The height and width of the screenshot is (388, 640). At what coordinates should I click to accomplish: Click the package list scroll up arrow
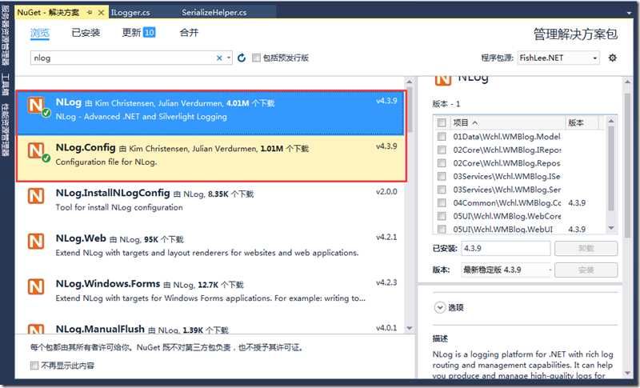pyautogui.click(x=410, y=81)
